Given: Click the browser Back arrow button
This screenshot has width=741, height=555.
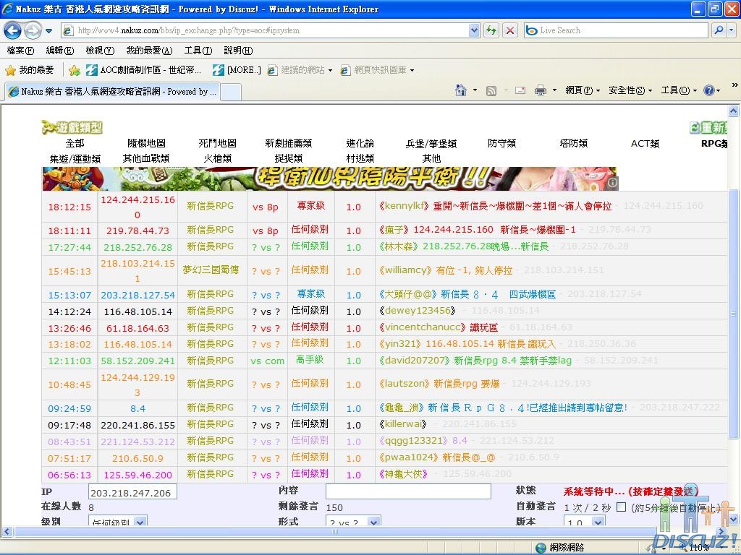Looking at the screenshot, I should [x=13, y=30].
